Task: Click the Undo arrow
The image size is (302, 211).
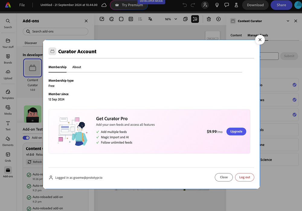Action: click(x=185, y=5)
